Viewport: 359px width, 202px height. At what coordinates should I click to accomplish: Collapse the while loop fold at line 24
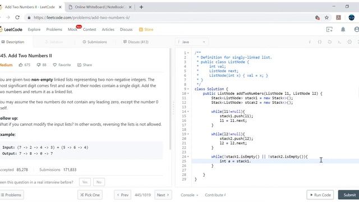point(188,157)
